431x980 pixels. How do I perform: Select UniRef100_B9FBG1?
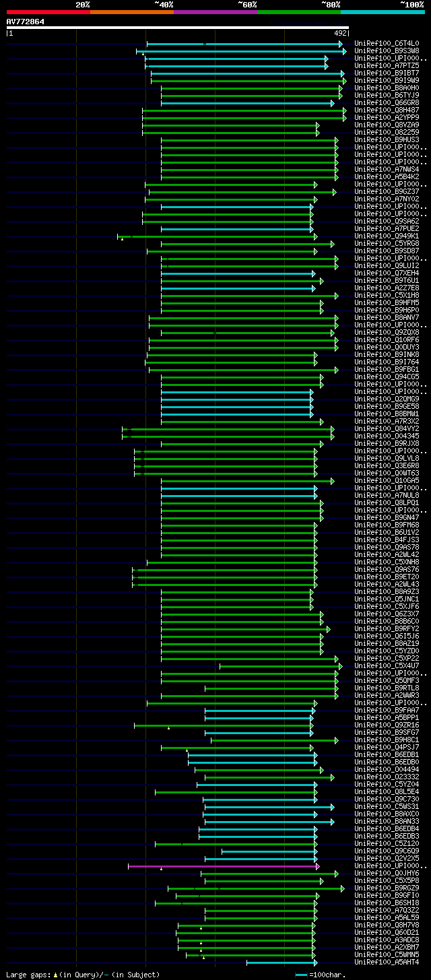click(387, 369)
